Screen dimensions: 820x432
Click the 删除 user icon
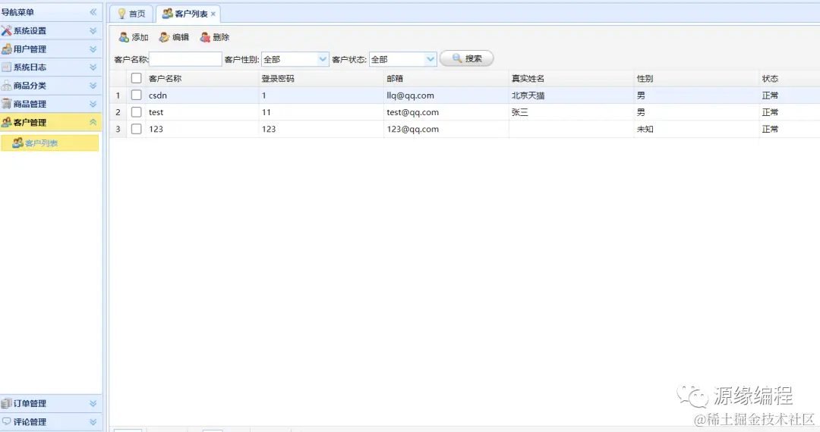[205, 37]
